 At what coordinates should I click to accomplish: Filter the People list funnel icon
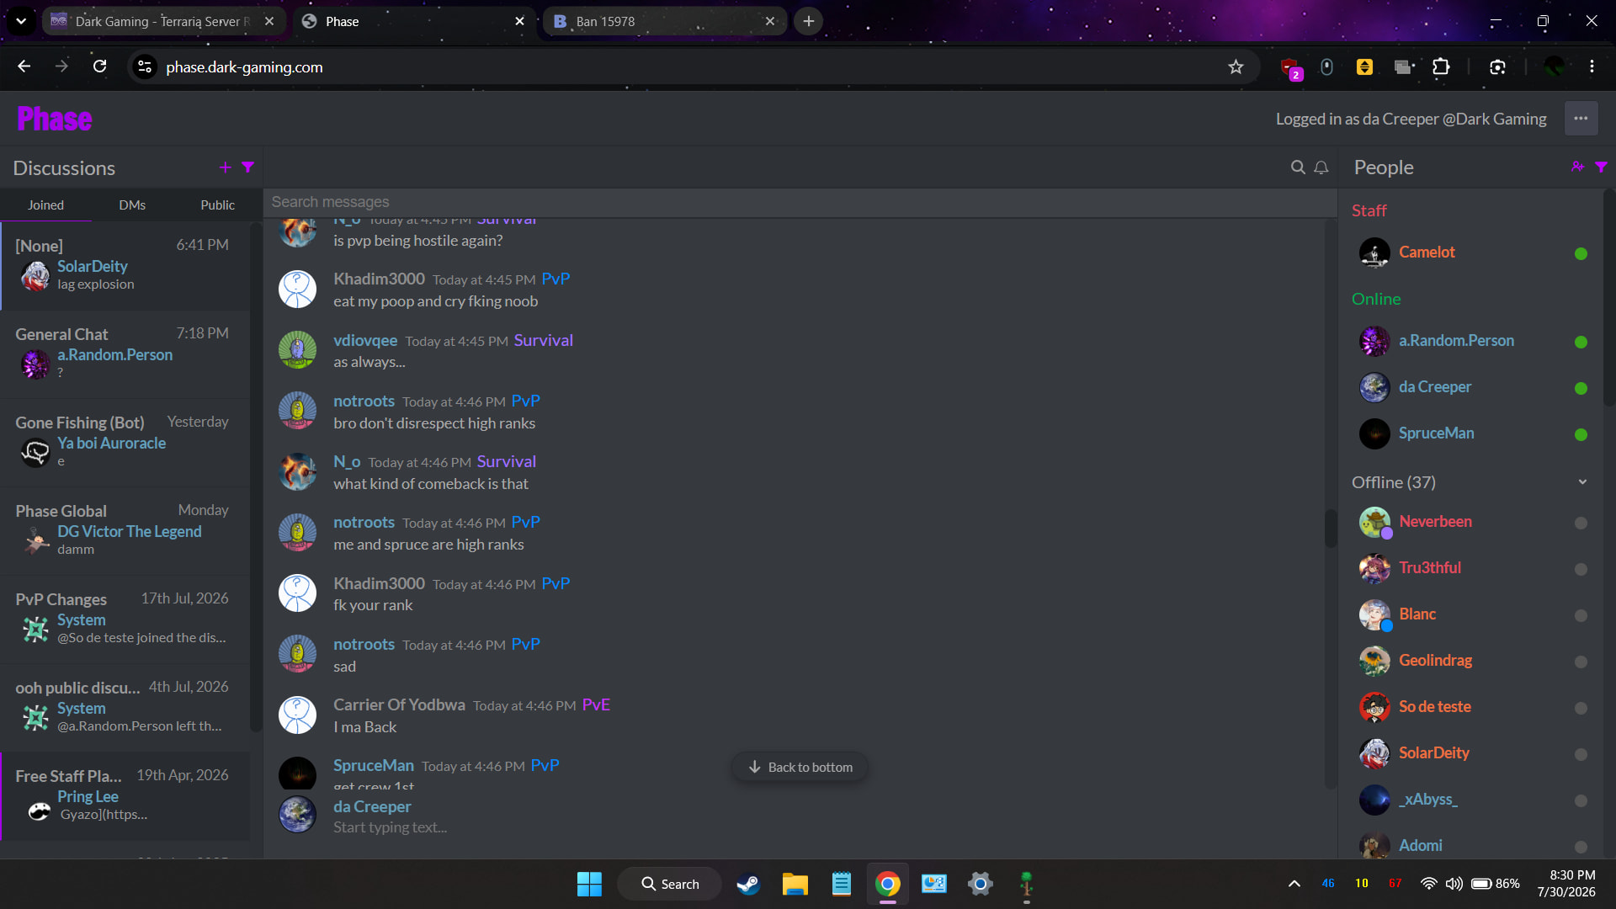click(1601, 167)
